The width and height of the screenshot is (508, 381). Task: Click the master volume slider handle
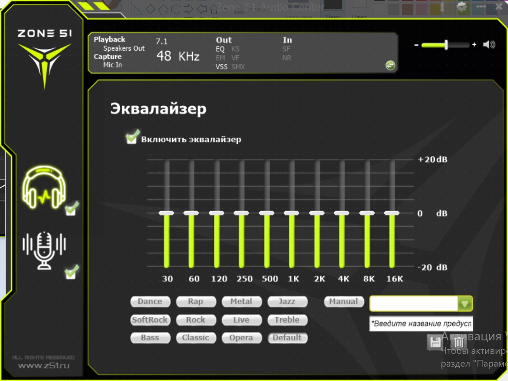446,44
